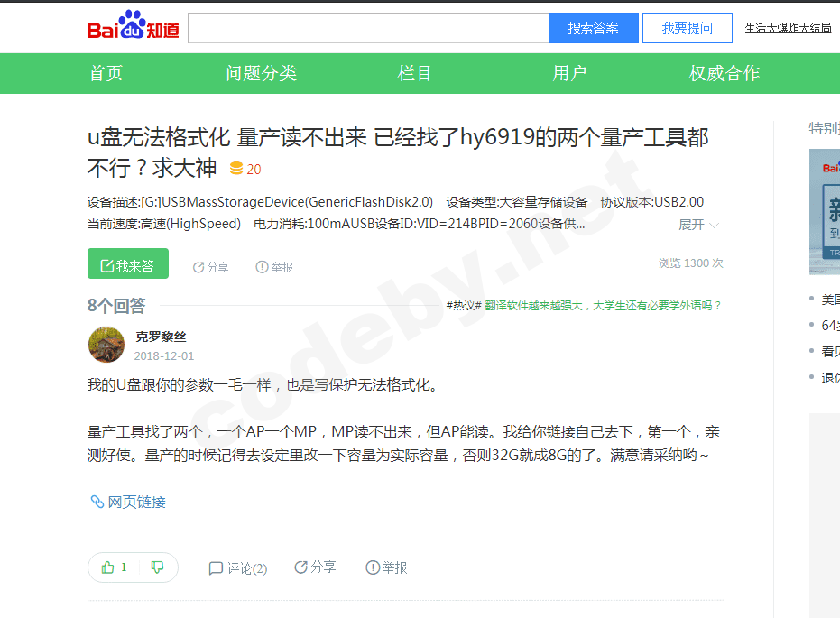Focus the search input field
840x618 pixels.
click(x=368, y=28)
